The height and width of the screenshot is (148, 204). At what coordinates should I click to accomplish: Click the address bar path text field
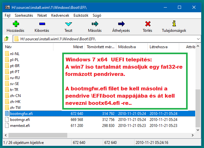[107, 39]
